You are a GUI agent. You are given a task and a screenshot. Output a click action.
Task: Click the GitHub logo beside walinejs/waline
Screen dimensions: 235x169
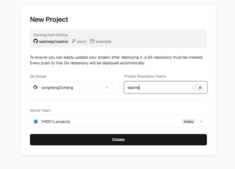(36, 41)
